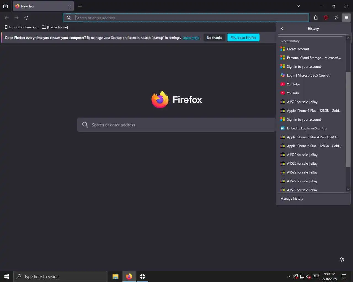Open the [Folder Name] bookmarks folder

pyautogui.click(x=55, y=27)
